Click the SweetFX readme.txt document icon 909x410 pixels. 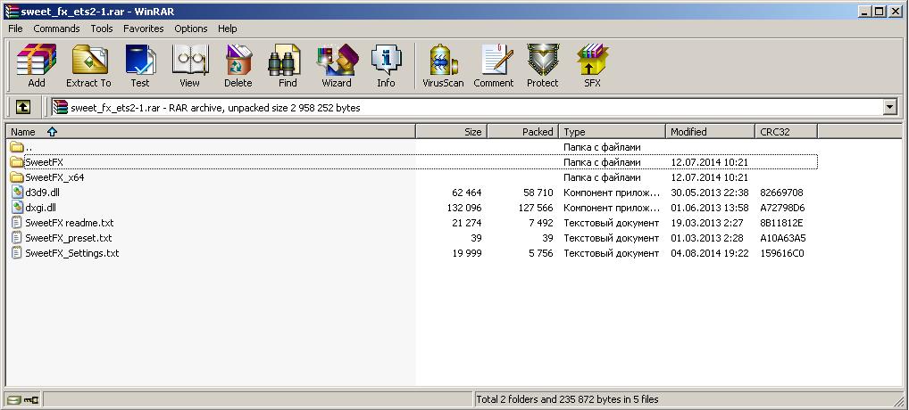[x=17, y=223]
